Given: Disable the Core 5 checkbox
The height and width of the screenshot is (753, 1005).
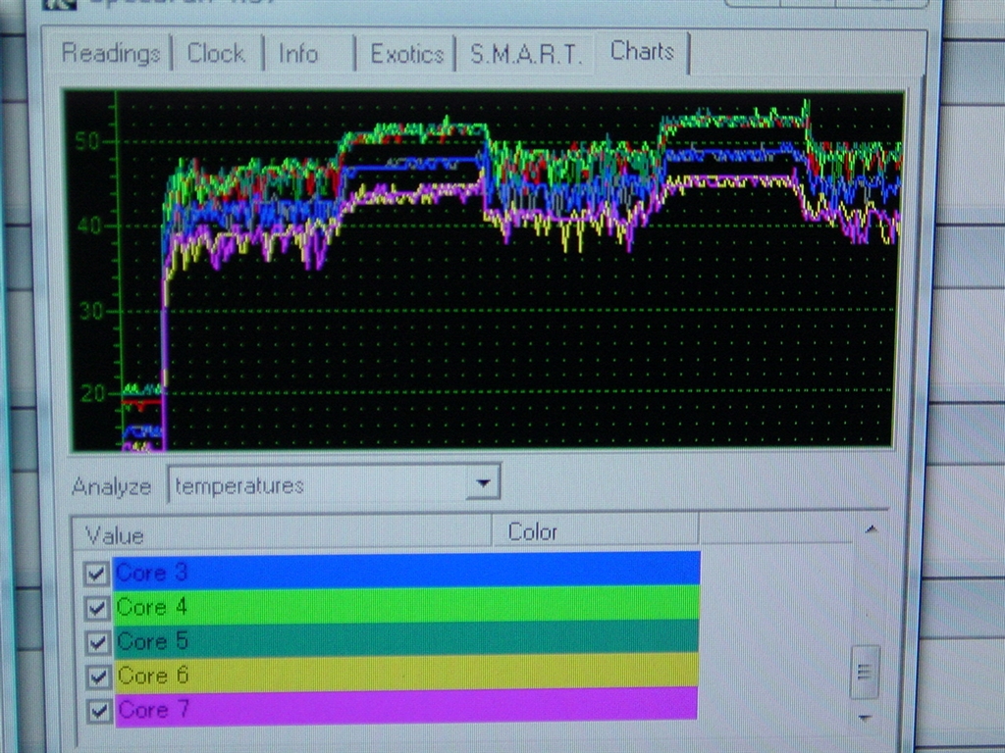Looking at the screenshot, I should 96,642.
